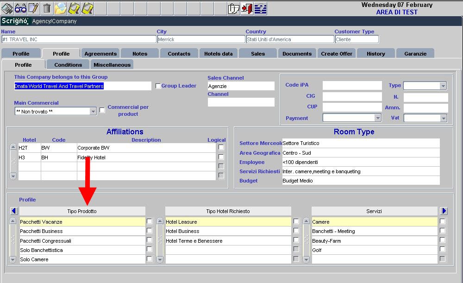Switch to the Conditions sub-tab
The width and height of the screenshot is (463, 283).
click(68, 65)
